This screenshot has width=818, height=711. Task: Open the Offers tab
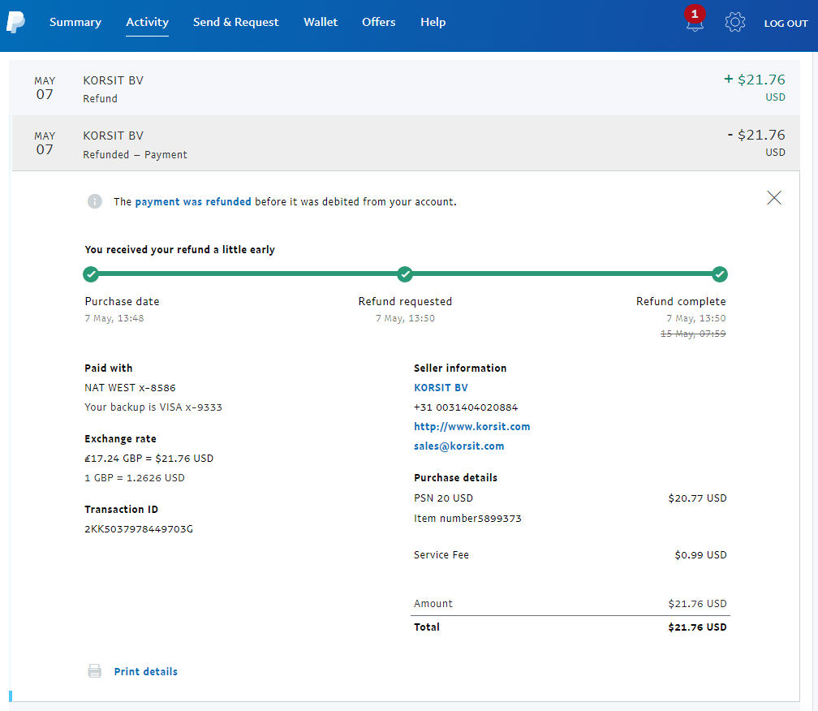pos(379,22)
